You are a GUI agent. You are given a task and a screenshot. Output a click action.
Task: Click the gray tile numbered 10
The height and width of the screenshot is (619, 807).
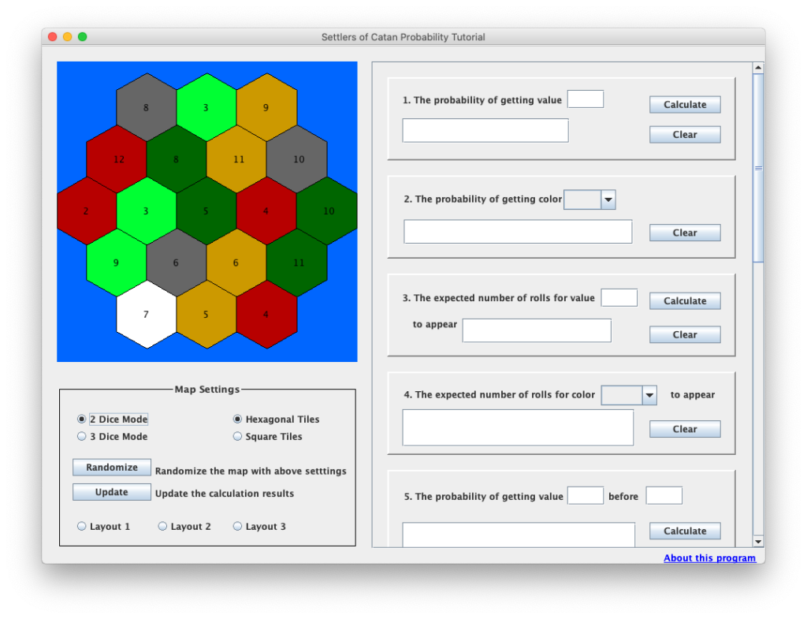297,159
